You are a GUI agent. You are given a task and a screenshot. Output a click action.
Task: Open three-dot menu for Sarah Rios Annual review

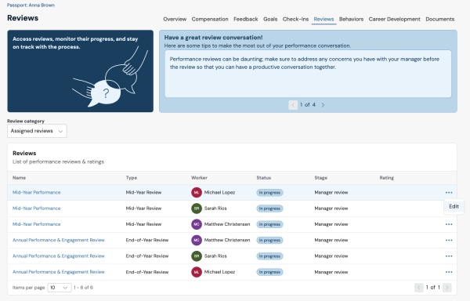click(x=449, y=256)
